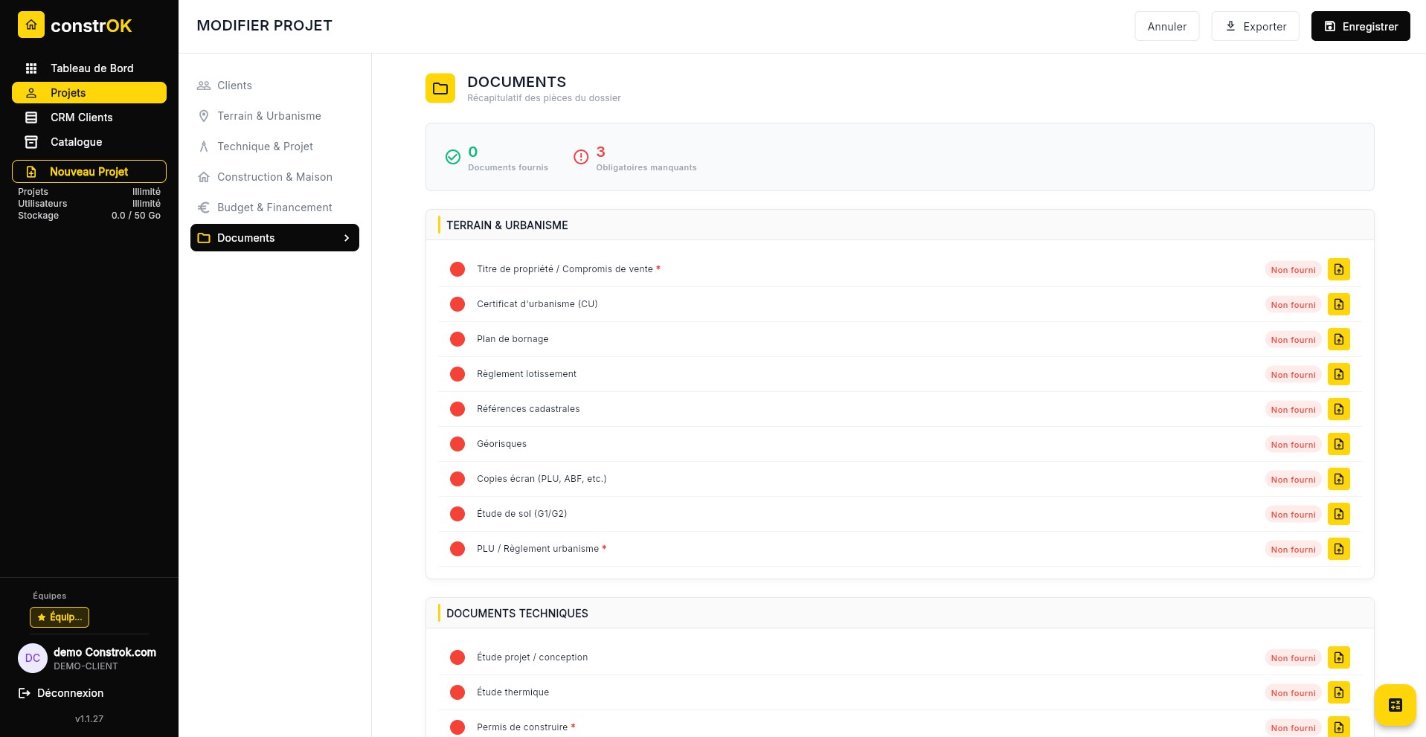The height and width of the screenshot is (737, 1426).
Task: Click the Enregistrer button
Action: coord(1360,26)
